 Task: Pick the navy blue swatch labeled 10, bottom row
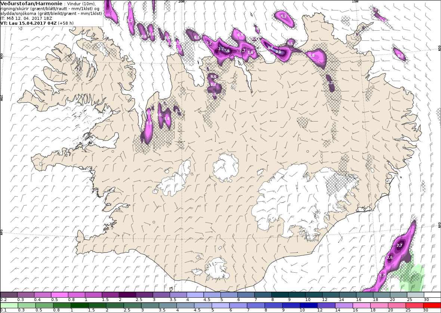click(x=309, y=306)
